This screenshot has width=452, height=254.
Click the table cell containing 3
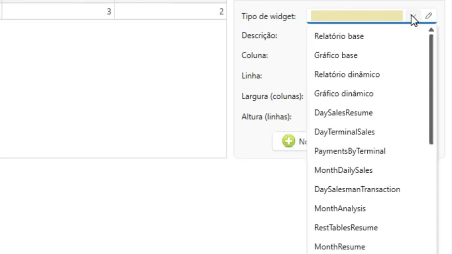58,12
